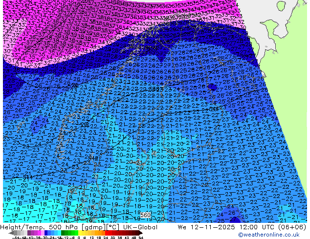Click the dark purple segment of the legend

coord(29,233)
